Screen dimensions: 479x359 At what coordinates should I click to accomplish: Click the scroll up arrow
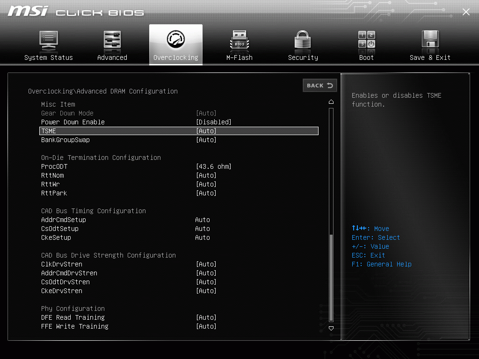[331, 101]
